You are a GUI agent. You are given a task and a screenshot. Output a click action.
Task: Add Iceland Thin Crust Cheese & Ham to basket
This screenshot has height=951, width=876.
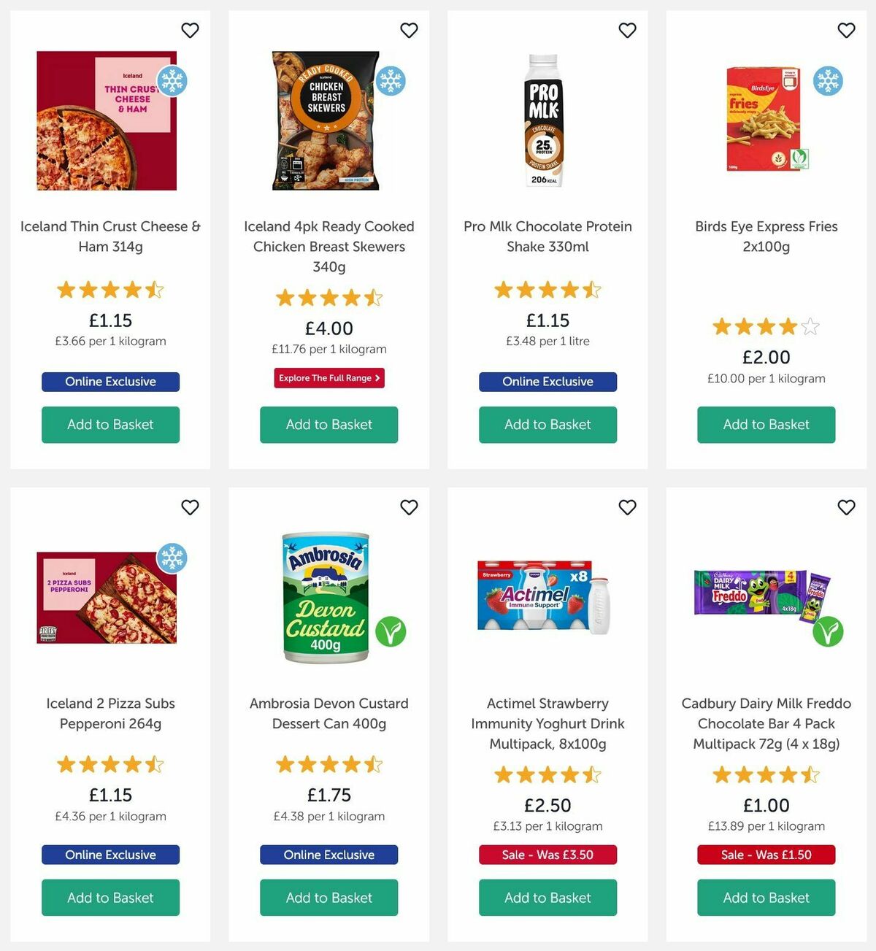(110, 424)
